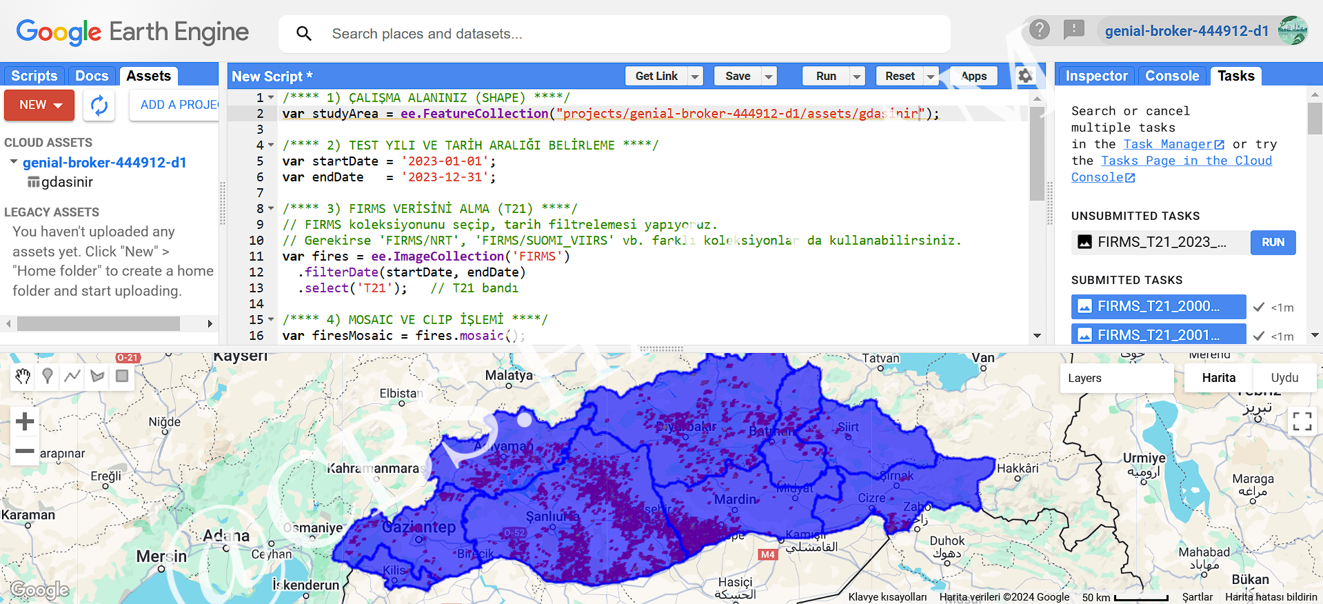Zoom in the map with plus button
The image size is (1323, 604).
click(x=25, y=421)
